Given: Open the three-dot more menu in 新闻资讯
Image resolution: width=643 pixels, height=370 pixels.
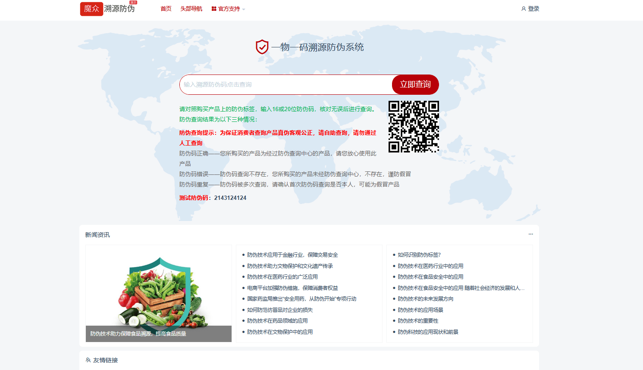Looking at the screenshot, I should 530,234.
